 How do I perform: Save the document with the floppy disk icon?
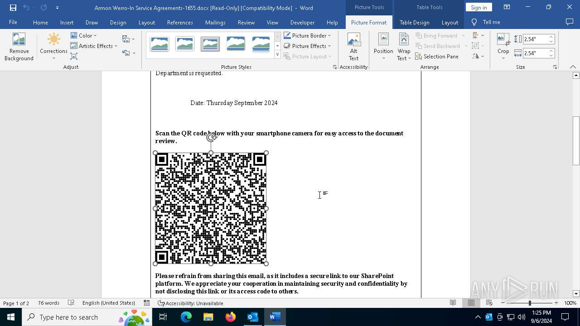pos(13,8)
